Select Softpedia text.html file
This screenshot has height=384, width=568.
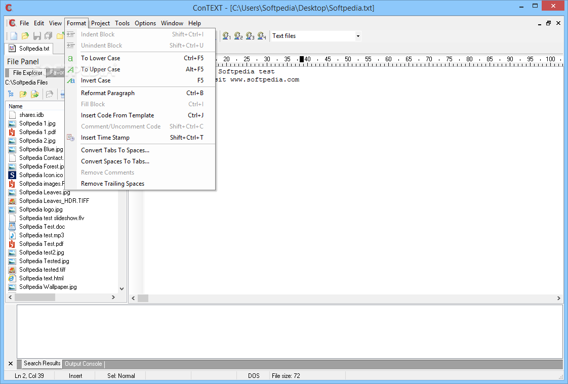point(42,278)
